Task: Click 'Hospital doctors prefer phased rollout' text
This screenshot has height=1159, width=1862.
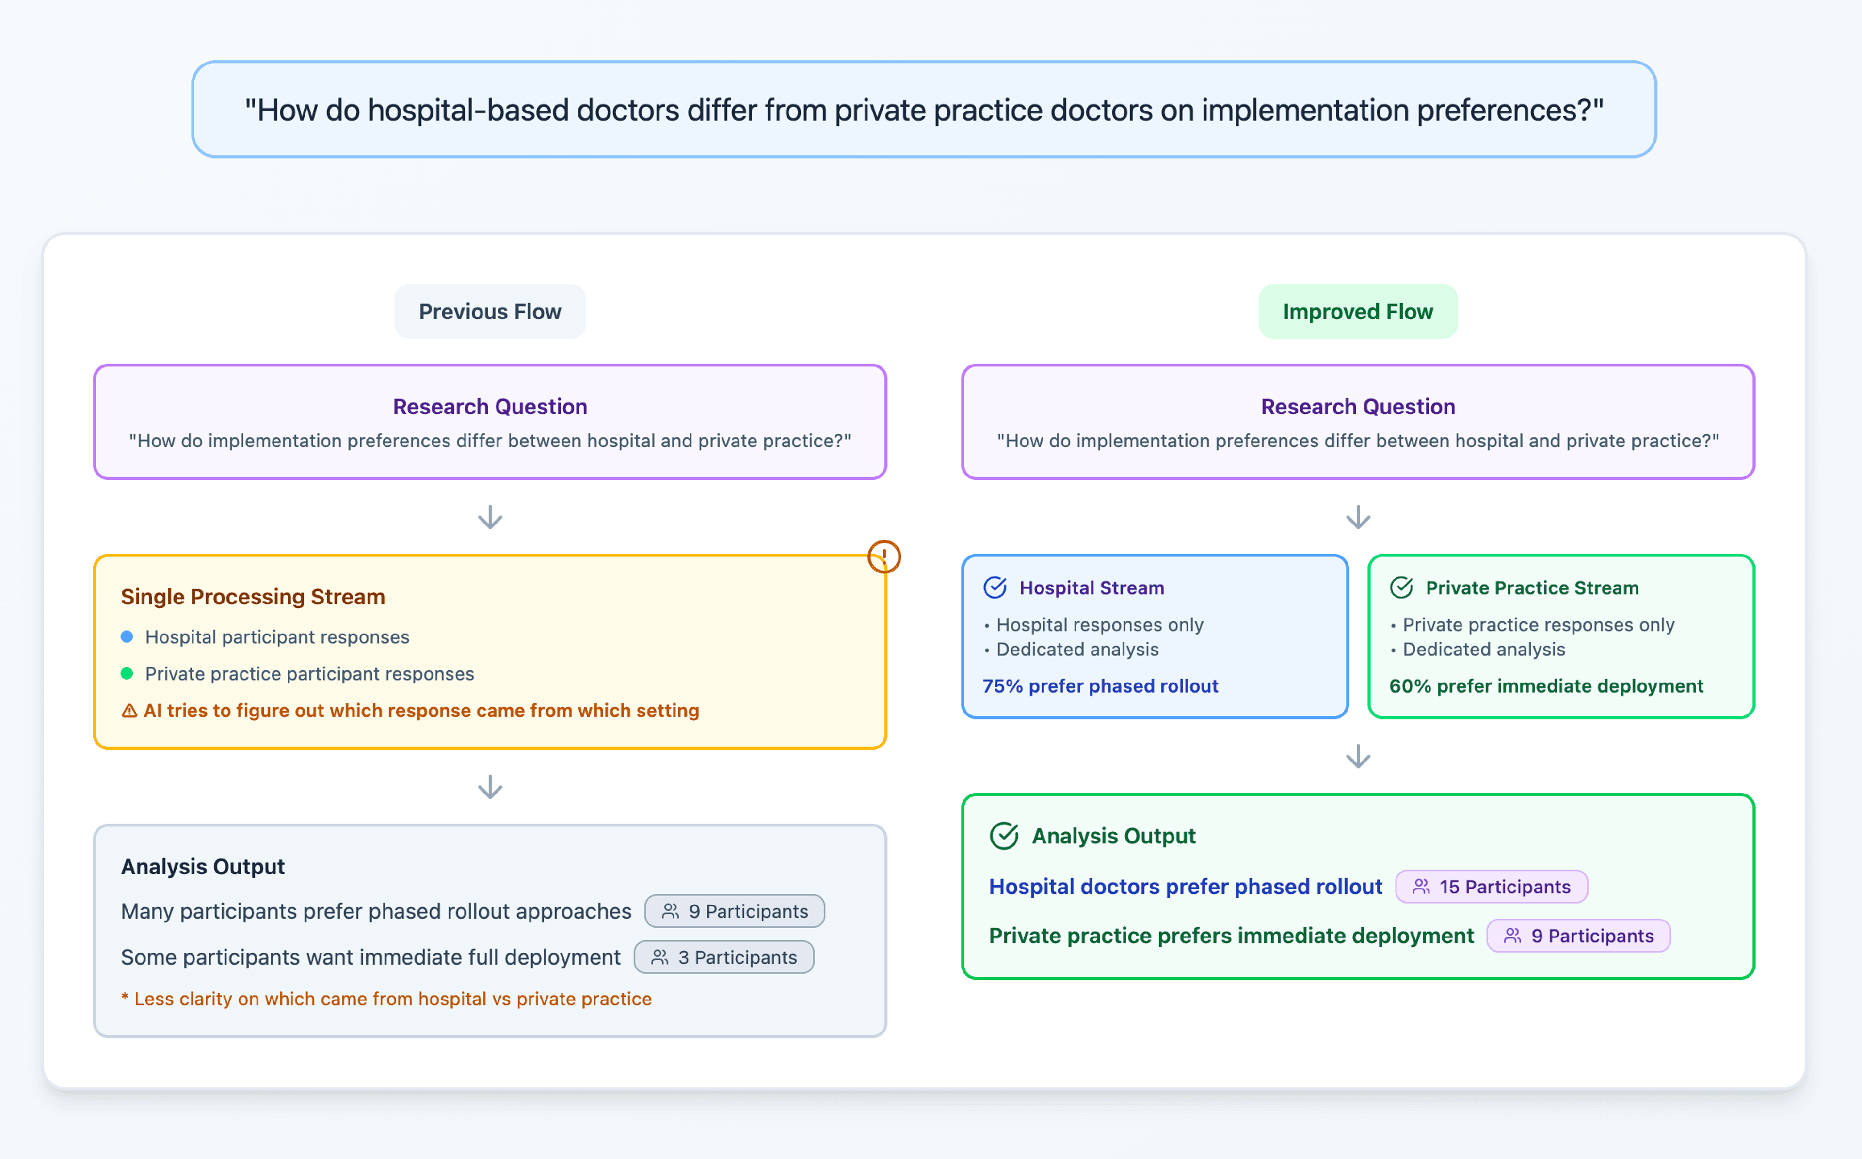Action: click(1185, 887)
